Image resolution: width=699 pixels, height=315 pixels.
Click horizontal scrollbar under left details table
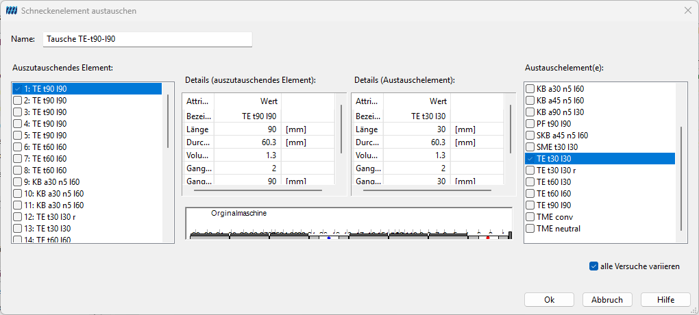(258, 190)
